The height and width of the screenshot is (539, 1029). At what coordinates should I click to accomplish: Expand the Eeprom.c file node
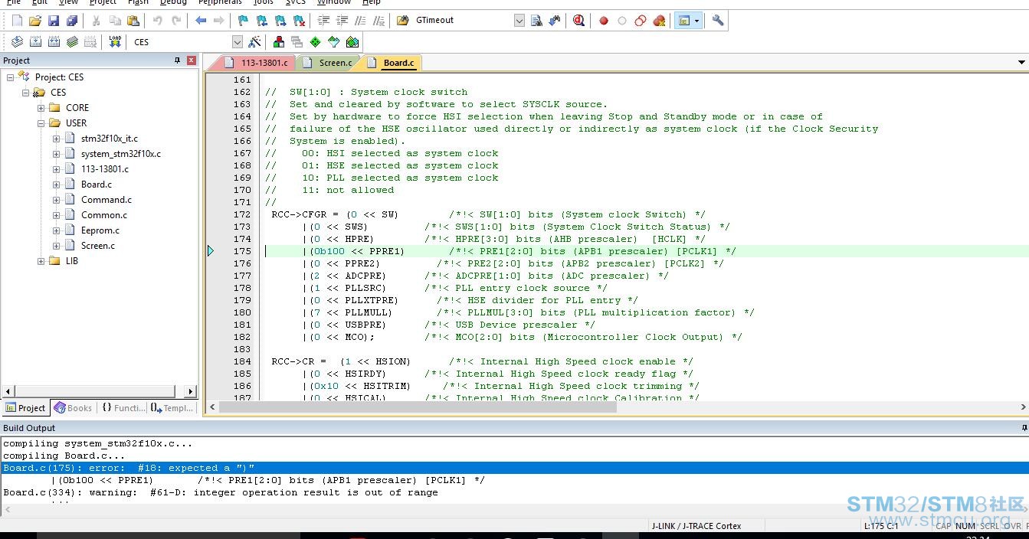point(56,230)
